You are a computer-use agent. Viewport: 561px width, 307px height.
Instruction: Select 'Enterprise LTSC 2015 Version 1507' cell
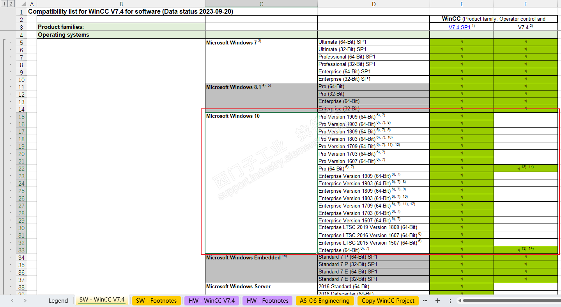coord(373,243)
